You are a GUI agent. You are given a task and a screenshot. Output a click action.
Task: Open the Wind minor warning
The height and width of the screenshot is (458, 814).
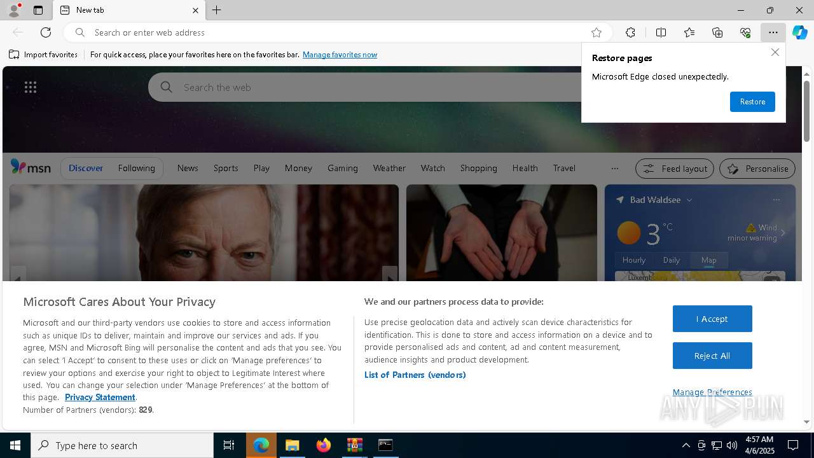click(x=753, y=232)
